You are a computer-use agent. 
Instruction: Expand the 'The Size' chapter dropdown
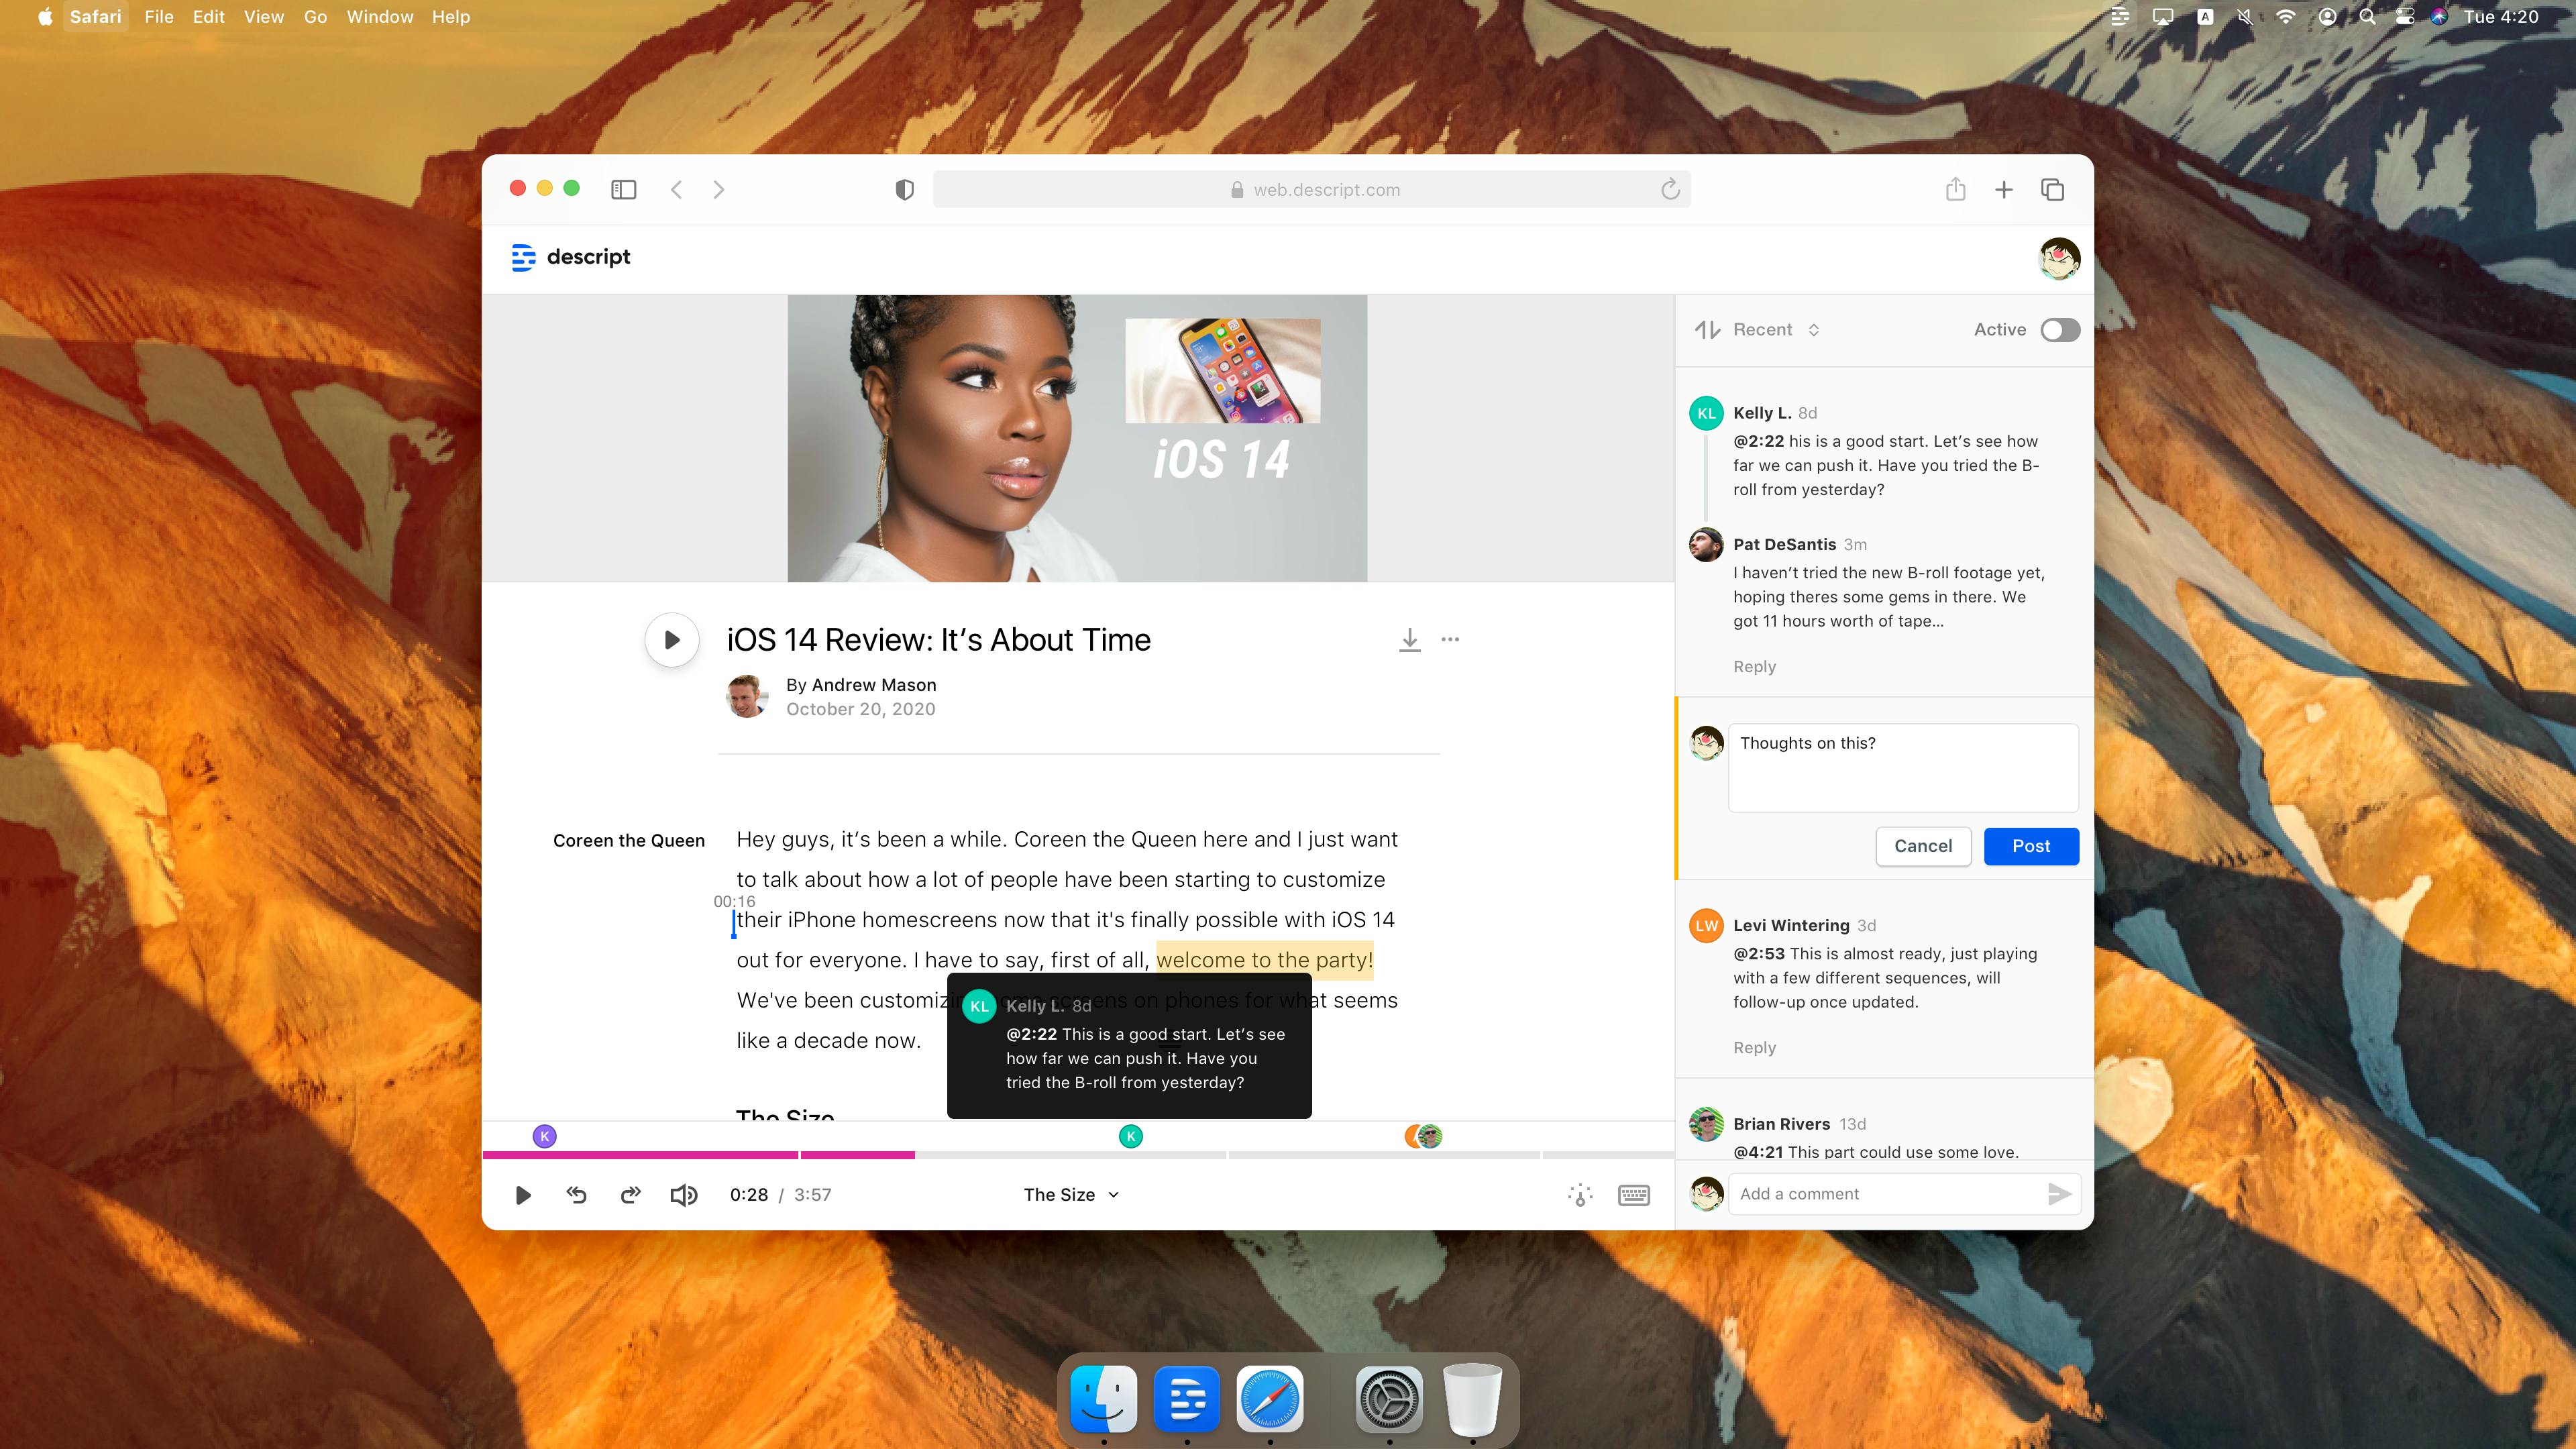1071,1195
